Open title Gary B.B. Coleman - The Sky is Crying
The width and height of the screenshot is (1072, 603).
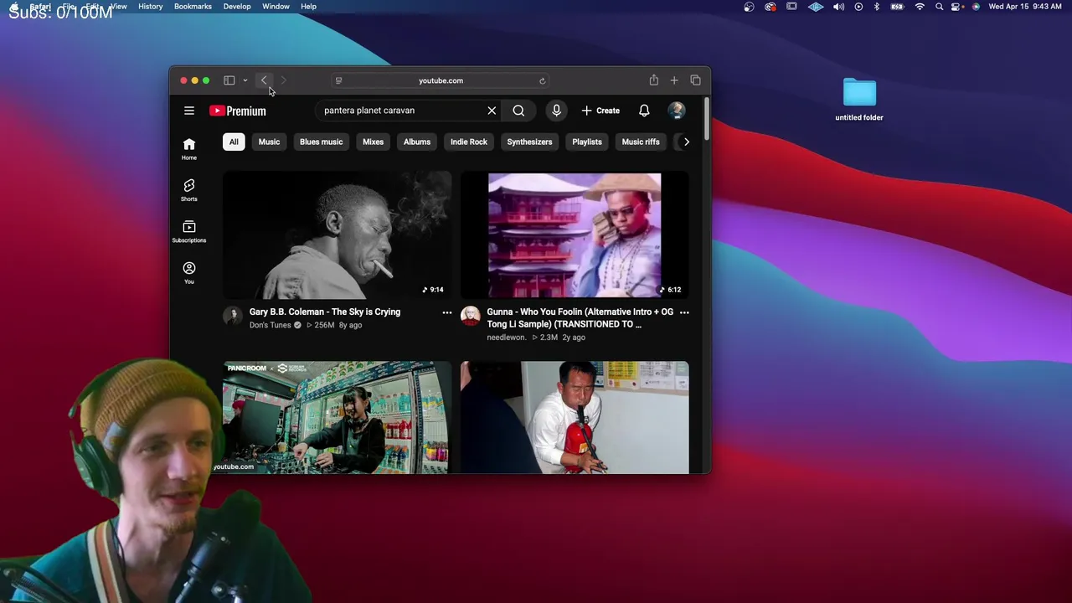pos(325,312)
